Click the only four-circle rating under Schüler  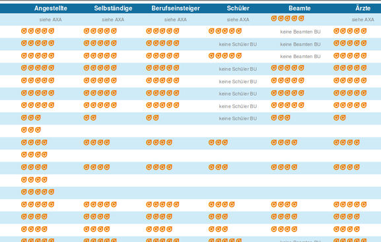tap(222, 204)
